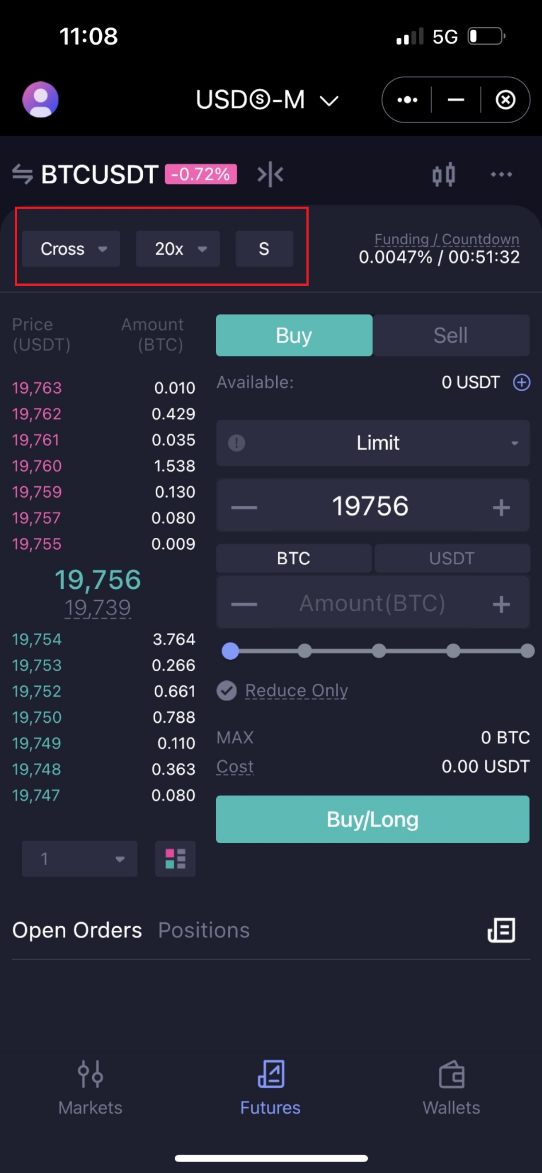Screen dimensions: 542x1173
Task: Open the candlestick chart view
Action: coord(443,175)
